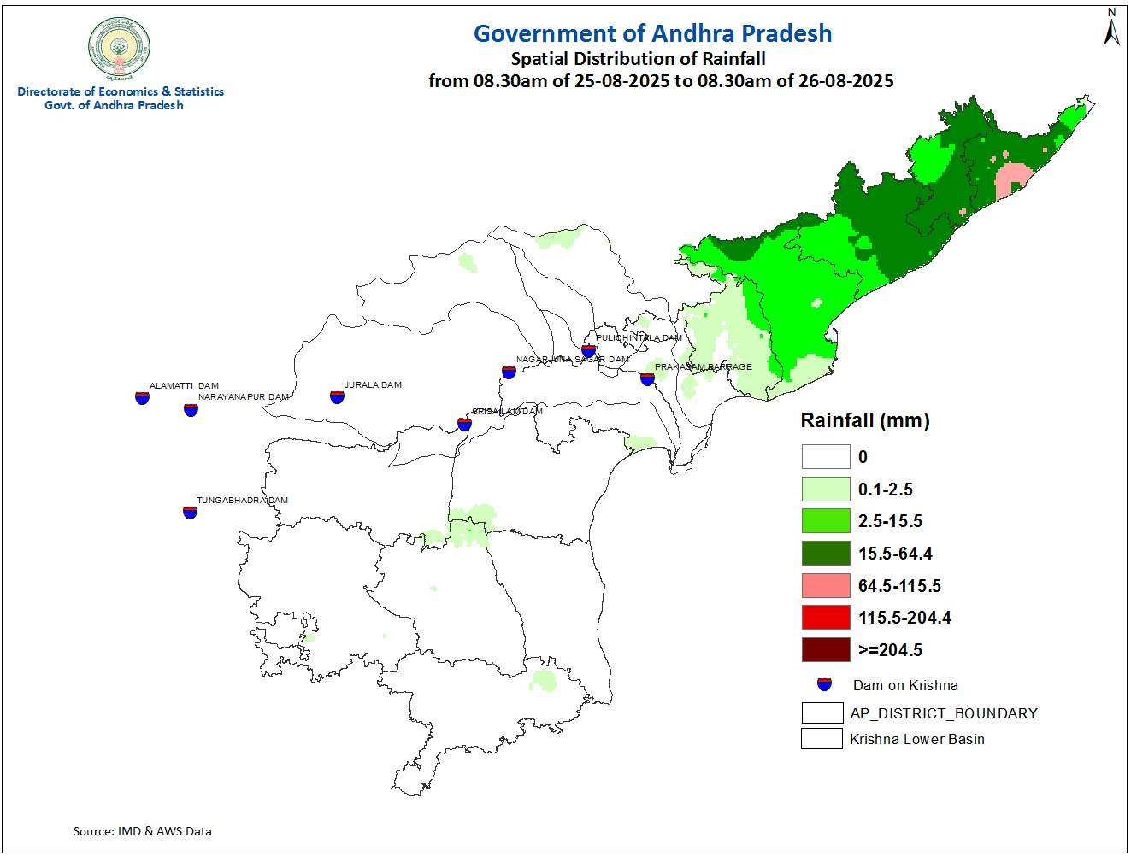Click the Source: IMD & AWS Data note
The image size is (1131, 856).
click(x=143, y=830)
